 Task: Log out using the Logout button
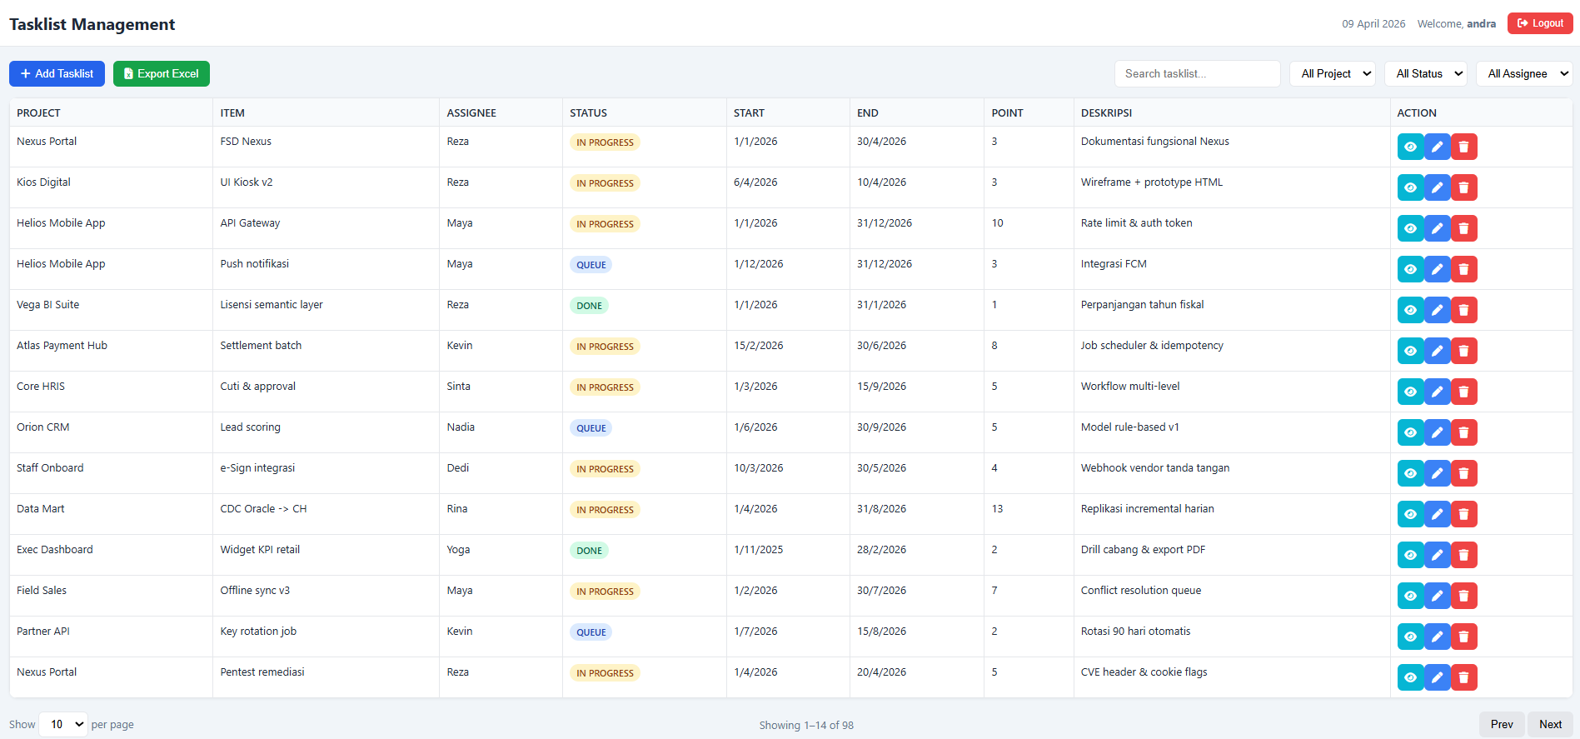[1540, 23]
